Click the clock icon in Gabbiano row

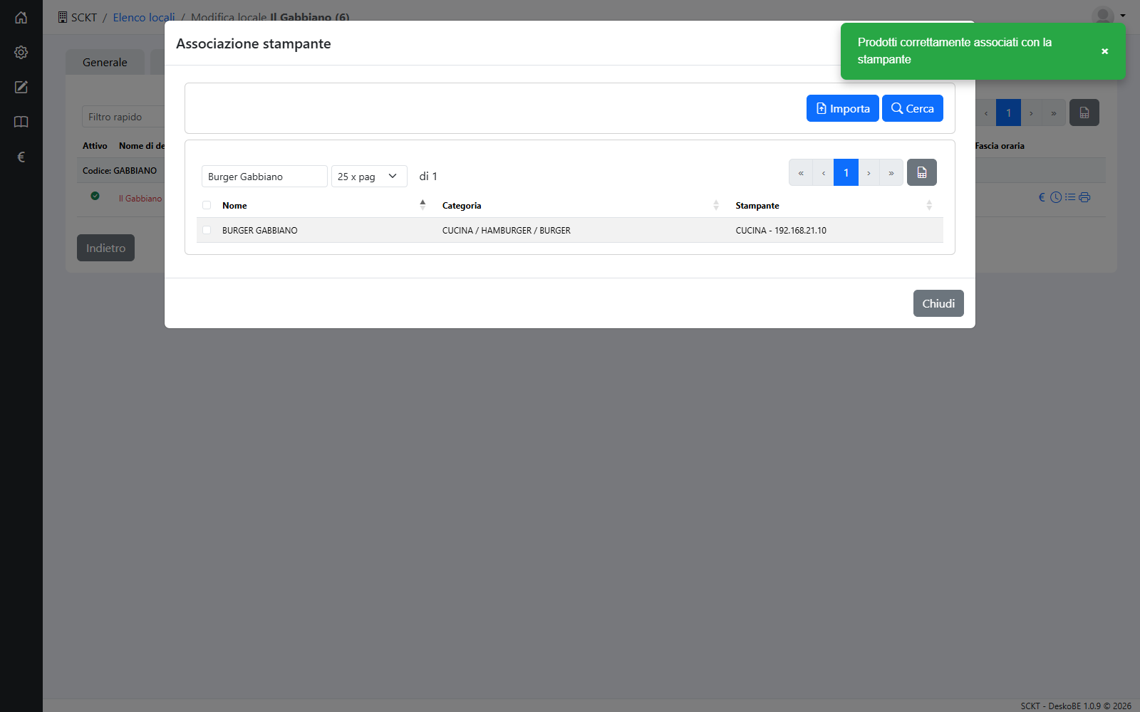[1056, 197]
